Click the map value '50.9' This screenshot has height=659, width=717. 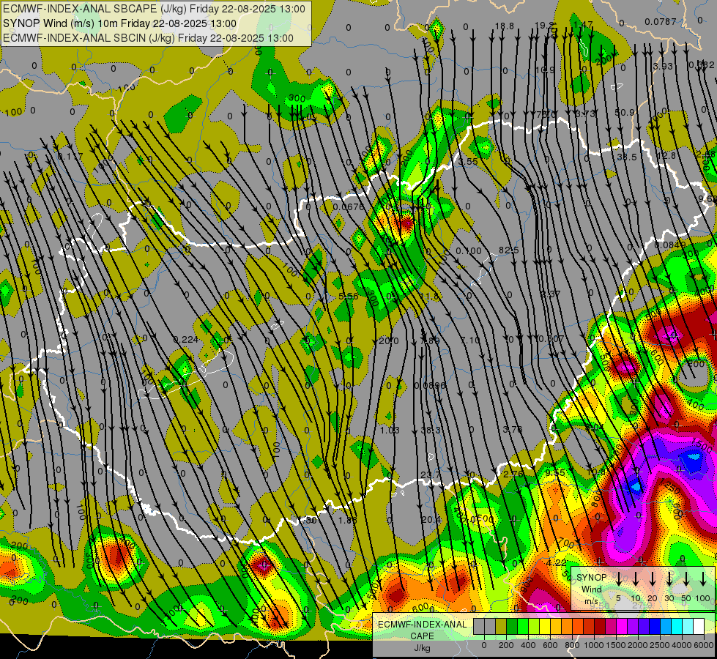pos(625,112)
